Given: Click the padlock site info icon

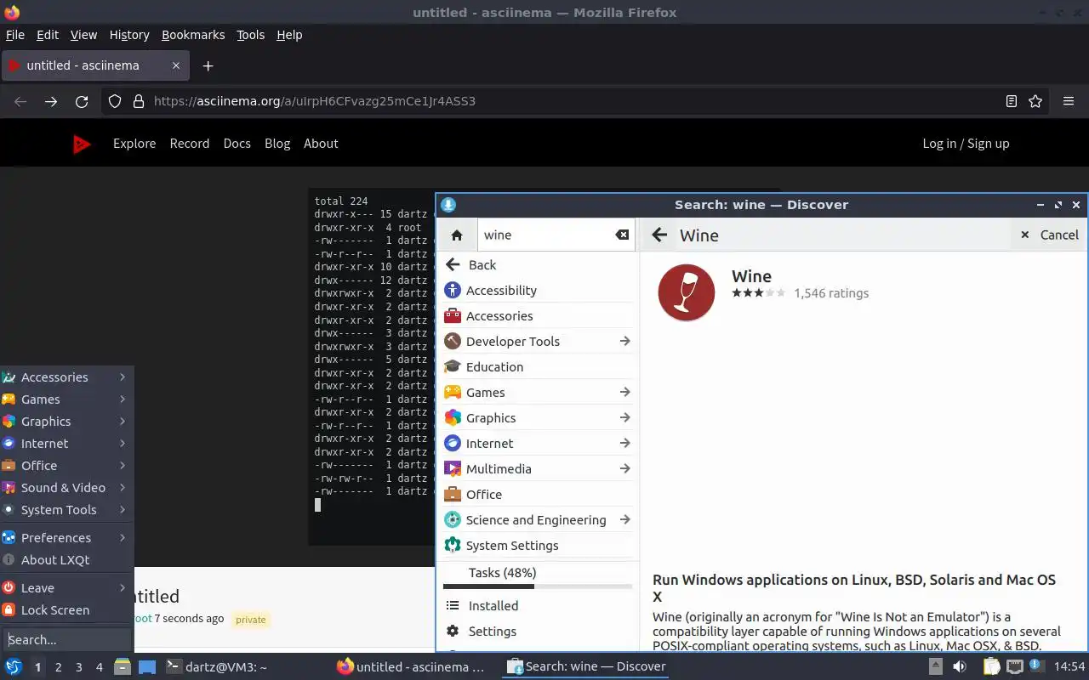Looking at the screenshot, I should 139,101.
